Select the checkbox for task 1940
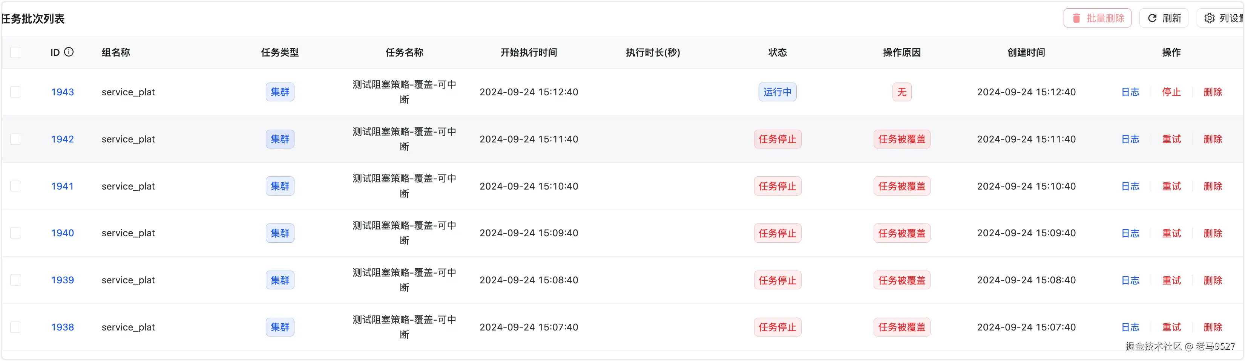 [16, 233]
